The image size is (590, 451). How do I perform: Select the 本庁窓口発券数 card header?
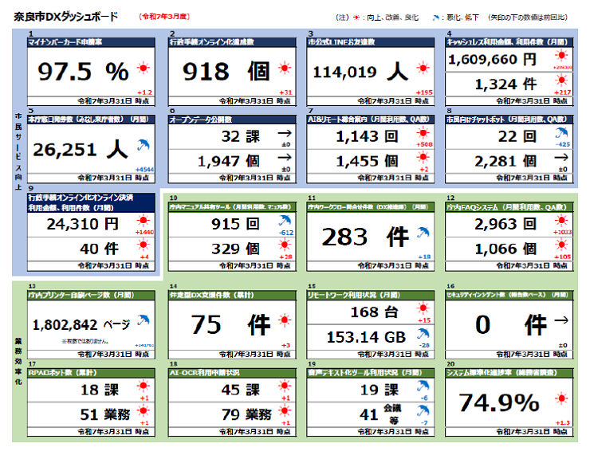click(x=91, y=120)
